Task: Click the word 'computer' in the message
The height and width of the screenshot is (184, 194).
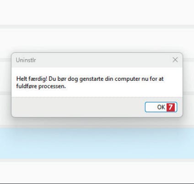Action: tap(128, 79)
